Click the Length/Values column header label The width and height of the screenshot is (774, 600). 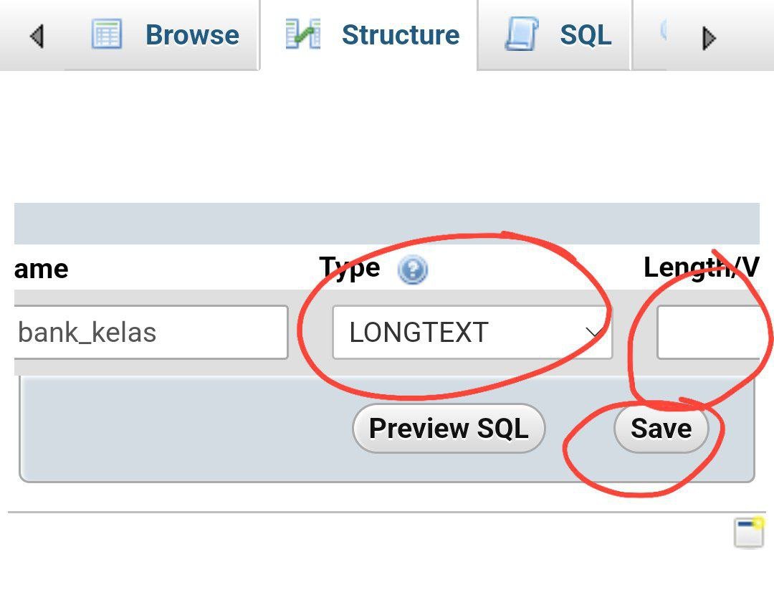pos(700,267)
